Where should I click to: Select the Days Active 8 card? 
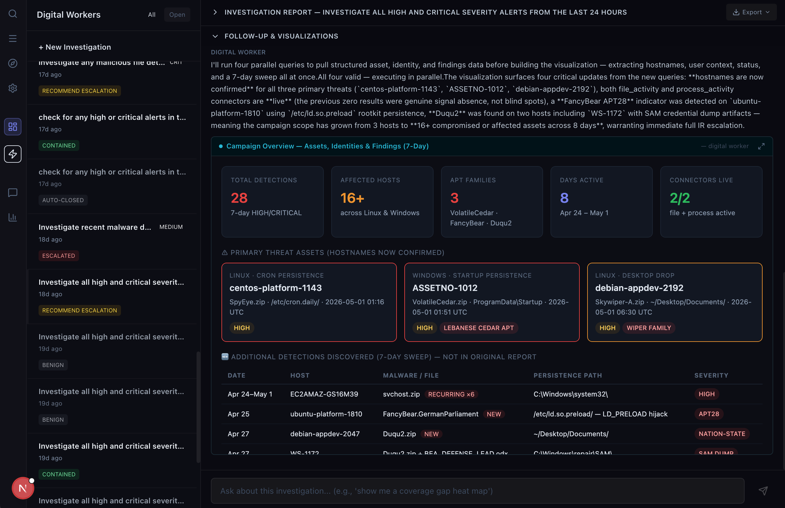click(x=601, y=202)
